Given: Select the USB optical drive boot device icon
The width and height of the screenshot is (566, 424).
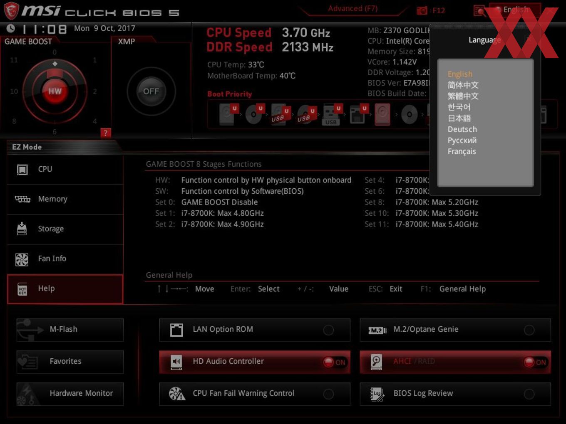Looking at the screenshot, I should coord(306,114).
